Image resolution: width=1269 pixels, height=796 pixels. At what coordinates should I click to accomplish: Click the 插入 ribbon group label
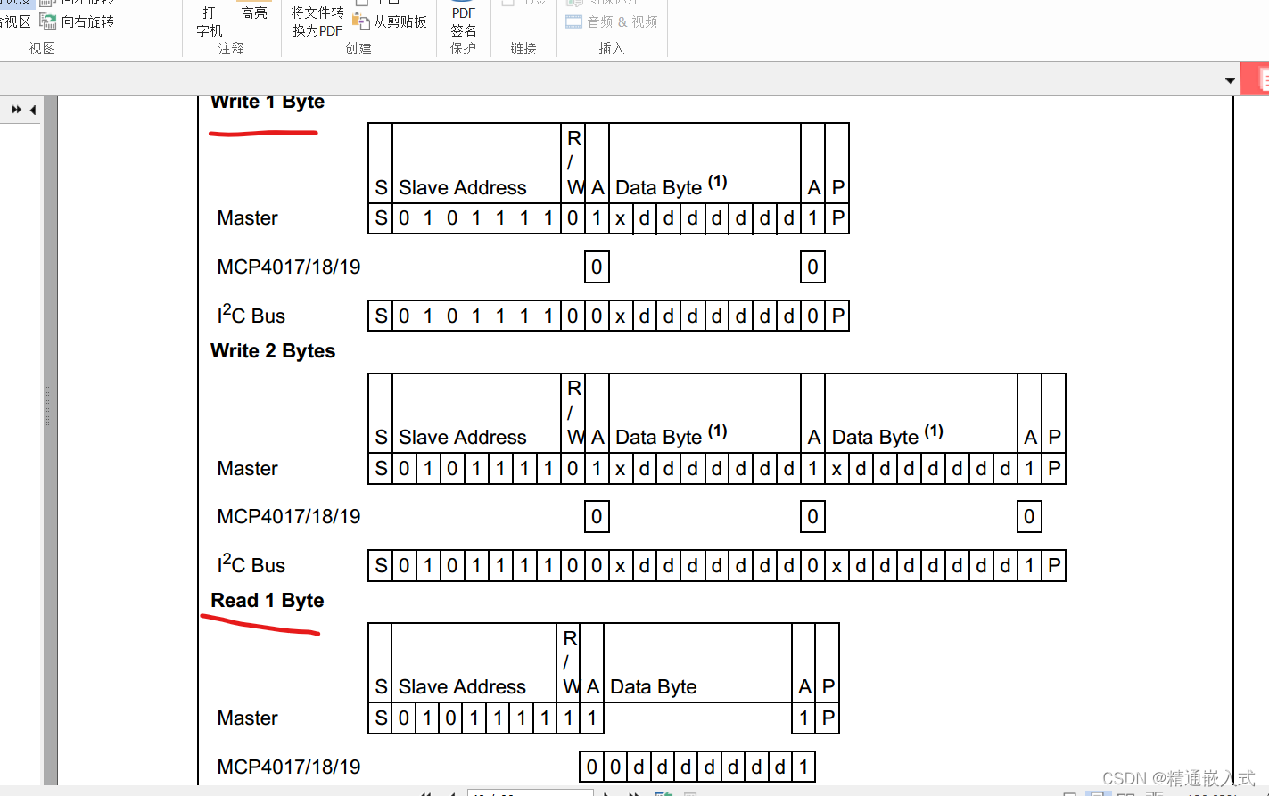click(x=612, y=49)
